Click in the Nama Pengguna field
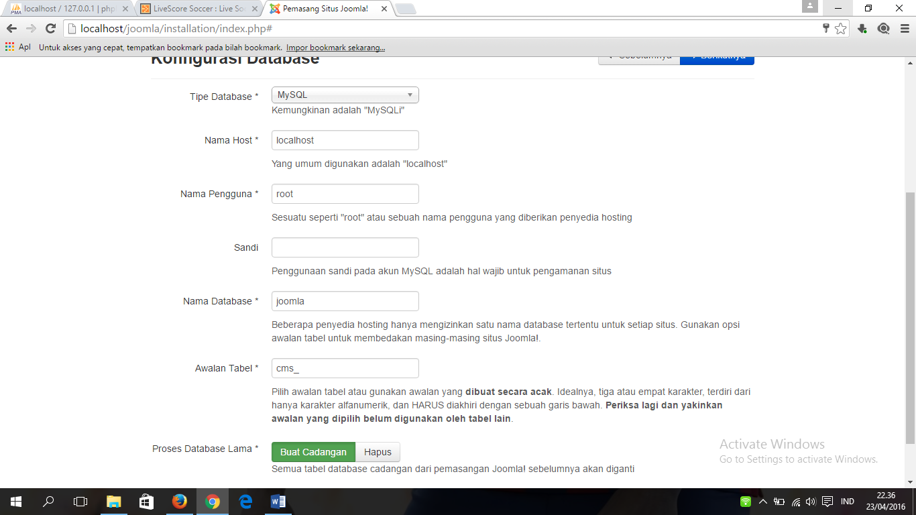This screenshot has height=515, width=916. coord(345,194)
